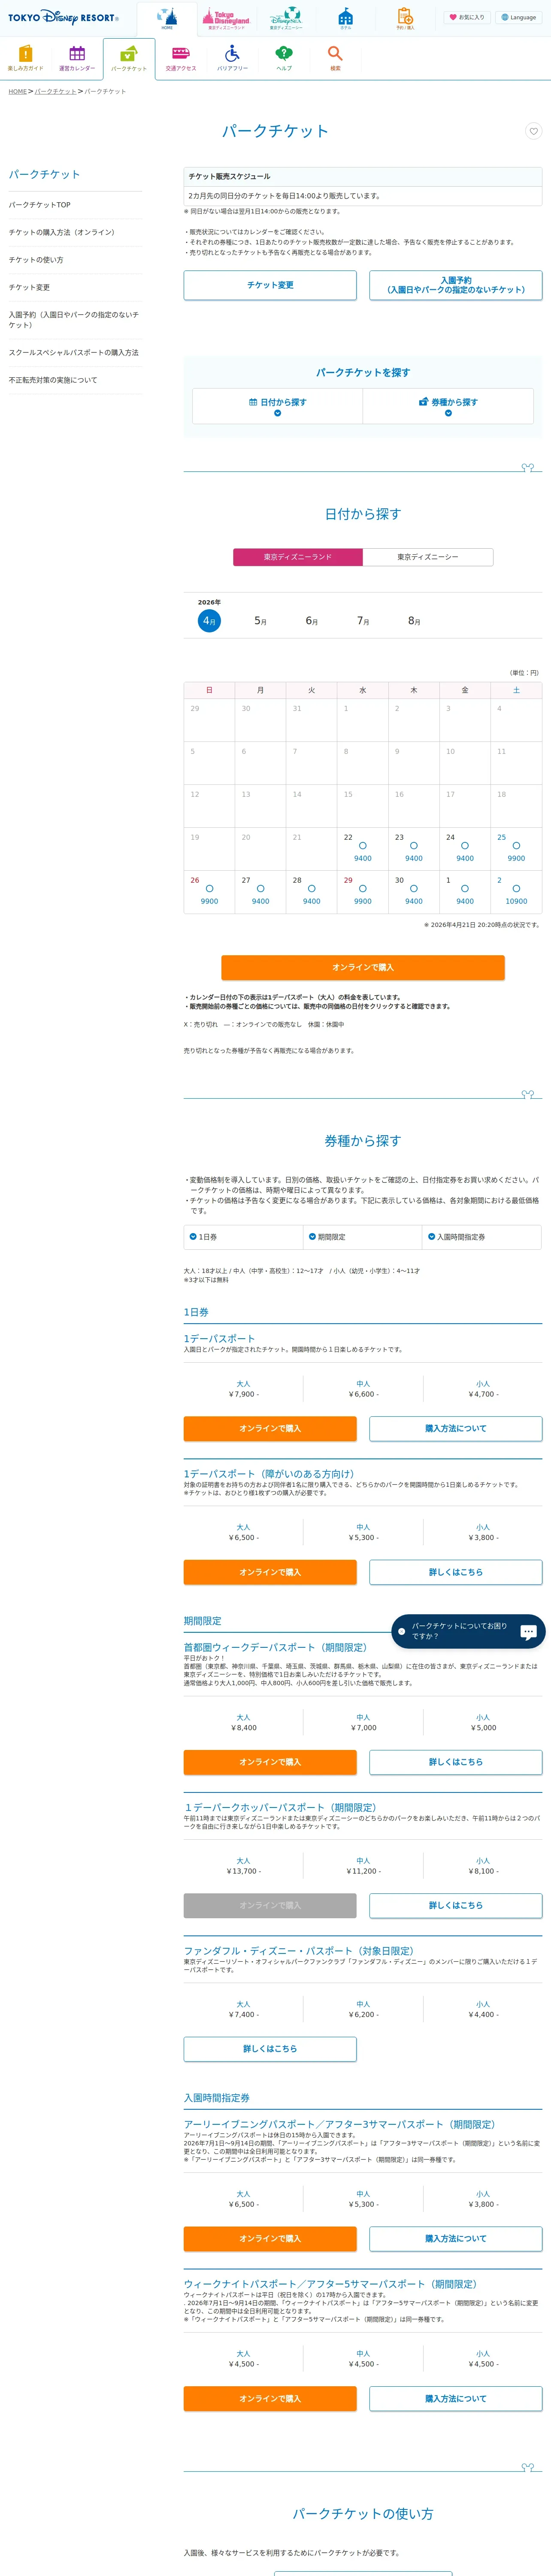
Task: Open the Tokyo DisneySea logo link
Action: pyautogui.click(x=286, y=18)
